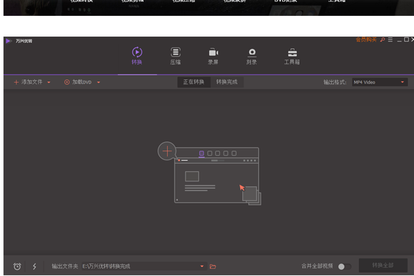Expand the arrow next to 添加文件

pyautogui.click(x=49, y=82)
